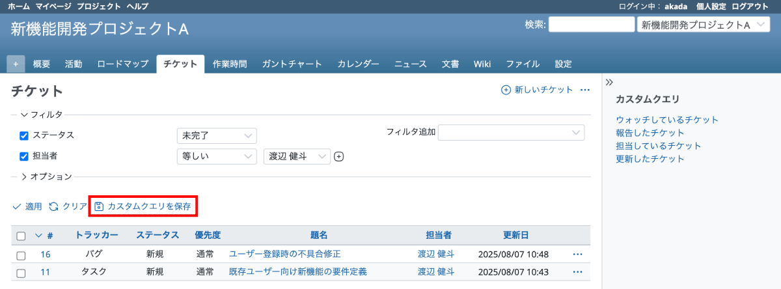This screenshot has width=781, height=289.
Task: Open ticket ユーザー登録時の不具合修正
Action: click(x=285, y=254)
